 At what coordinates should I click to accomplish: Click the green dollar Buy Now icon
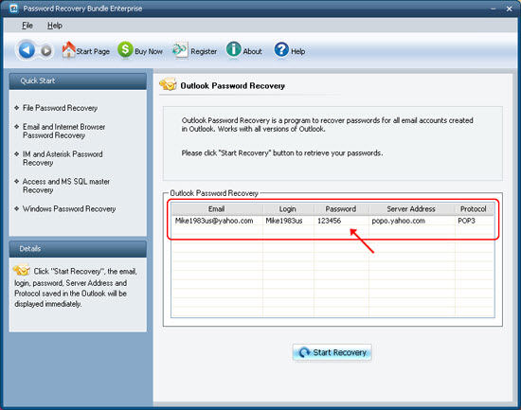125,50
